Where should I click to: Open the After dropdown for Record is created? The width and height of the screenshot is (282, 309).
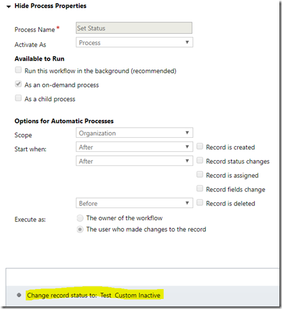(134, 147)
